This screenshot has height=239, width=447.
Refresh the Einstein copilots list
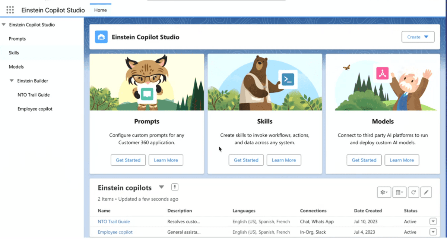coord(413,192)
